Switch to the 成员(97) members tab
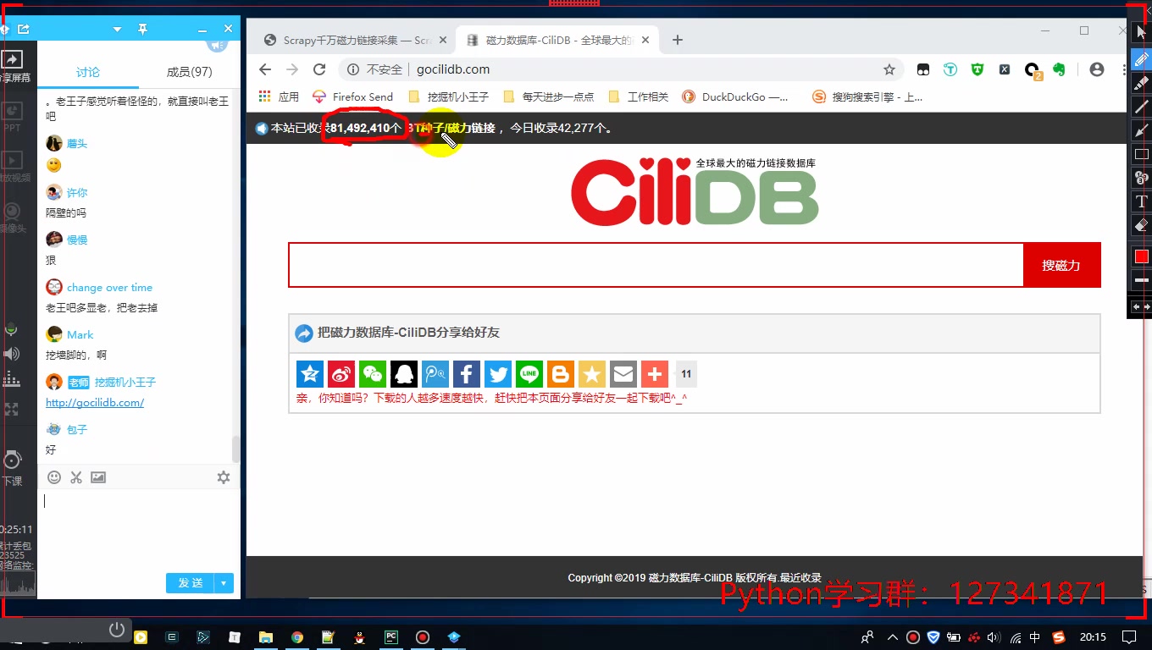Screen dimensions: 1152x650 [x=190, y=73]
